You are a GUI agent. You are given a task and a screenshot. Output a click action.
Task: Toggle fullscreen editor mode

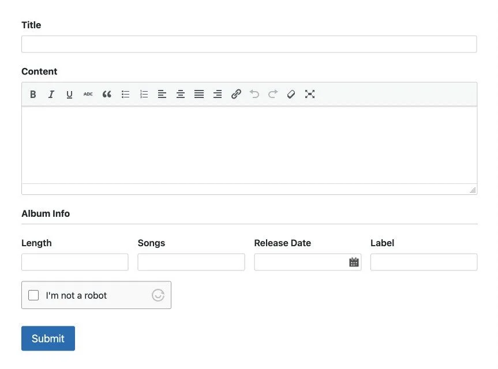coord(310,94)
